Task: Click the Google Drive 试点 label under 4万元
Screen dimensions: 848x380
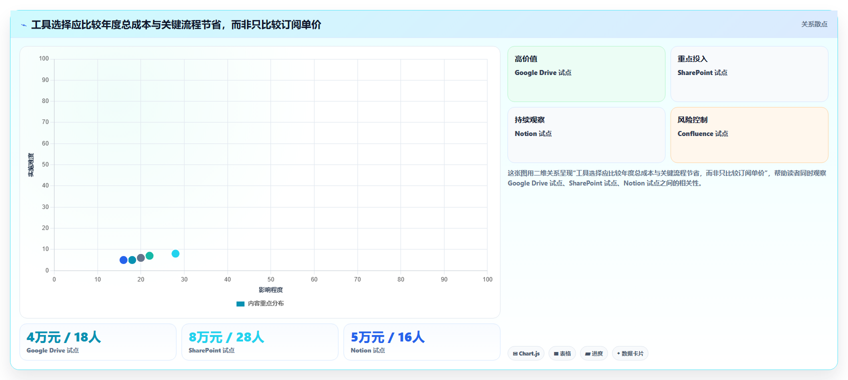Action: [52, 350]
